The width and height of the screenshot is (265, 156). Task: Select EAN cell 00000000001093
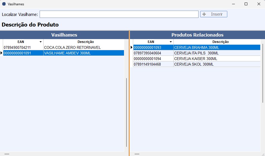[153, 47]
